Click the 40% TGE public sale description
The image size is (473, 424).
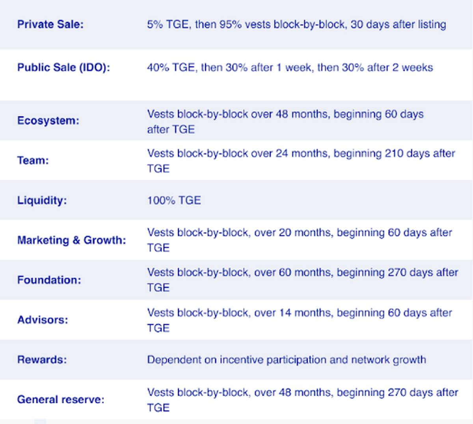290,67
